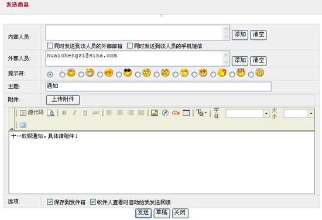
Task: Click 上传附件 upload attachment button
Action: point(63,99)
